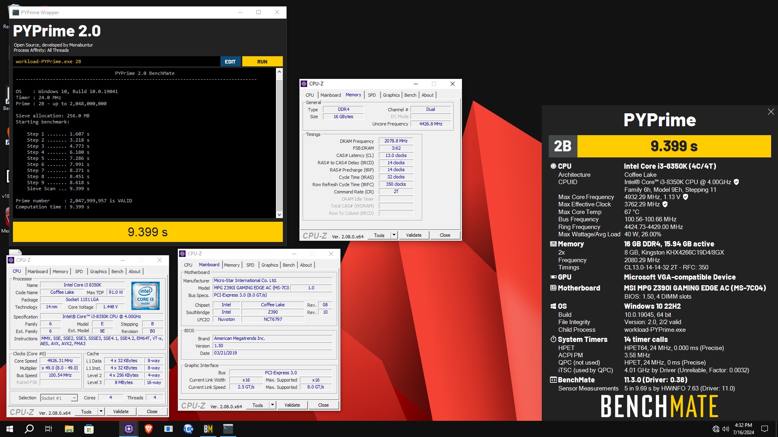Select Bench tab in Mainboard CPU-Z window
778x437 pixels.
coord(289,265)
